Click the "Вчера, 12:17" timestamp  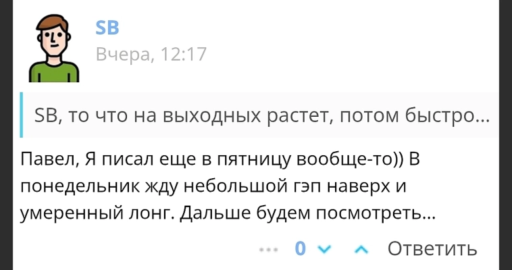tap(151, 54)
